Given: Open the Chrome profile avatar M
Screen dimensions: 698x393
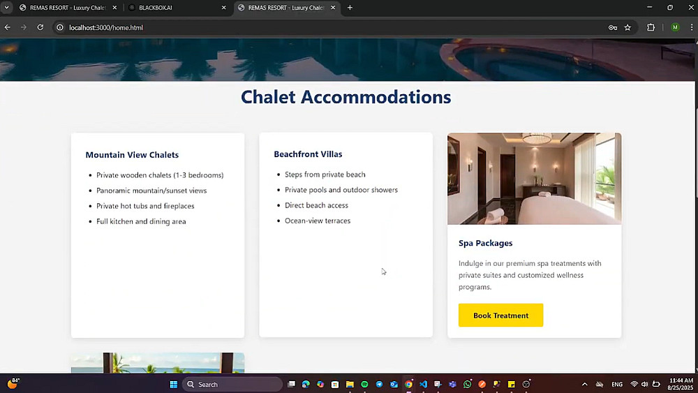Looking at the screenshot, I should click(675, 28).
